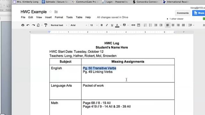Star the HWC Example document

[x=50, y=12]
